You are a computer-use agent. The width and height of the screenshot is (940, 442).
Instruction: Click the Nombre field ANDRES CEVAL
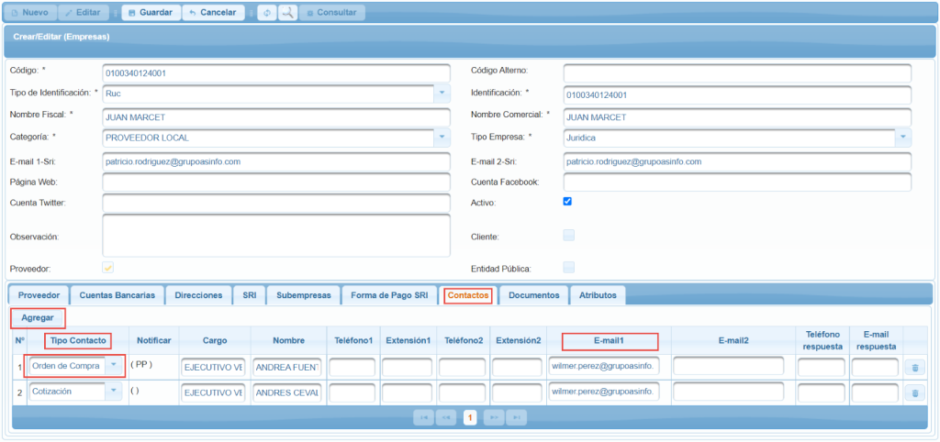click(x=287, y=392)
